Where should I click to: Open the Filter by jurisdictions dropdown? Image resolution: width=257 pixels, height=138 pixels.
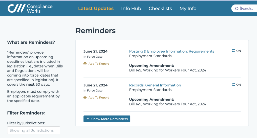pos(34,130)
